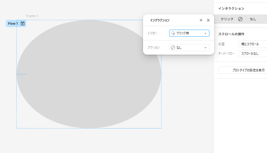Expand the 位置 dropdown 親とスクロール
Viewport: 267px width, 153px height.
253,44
